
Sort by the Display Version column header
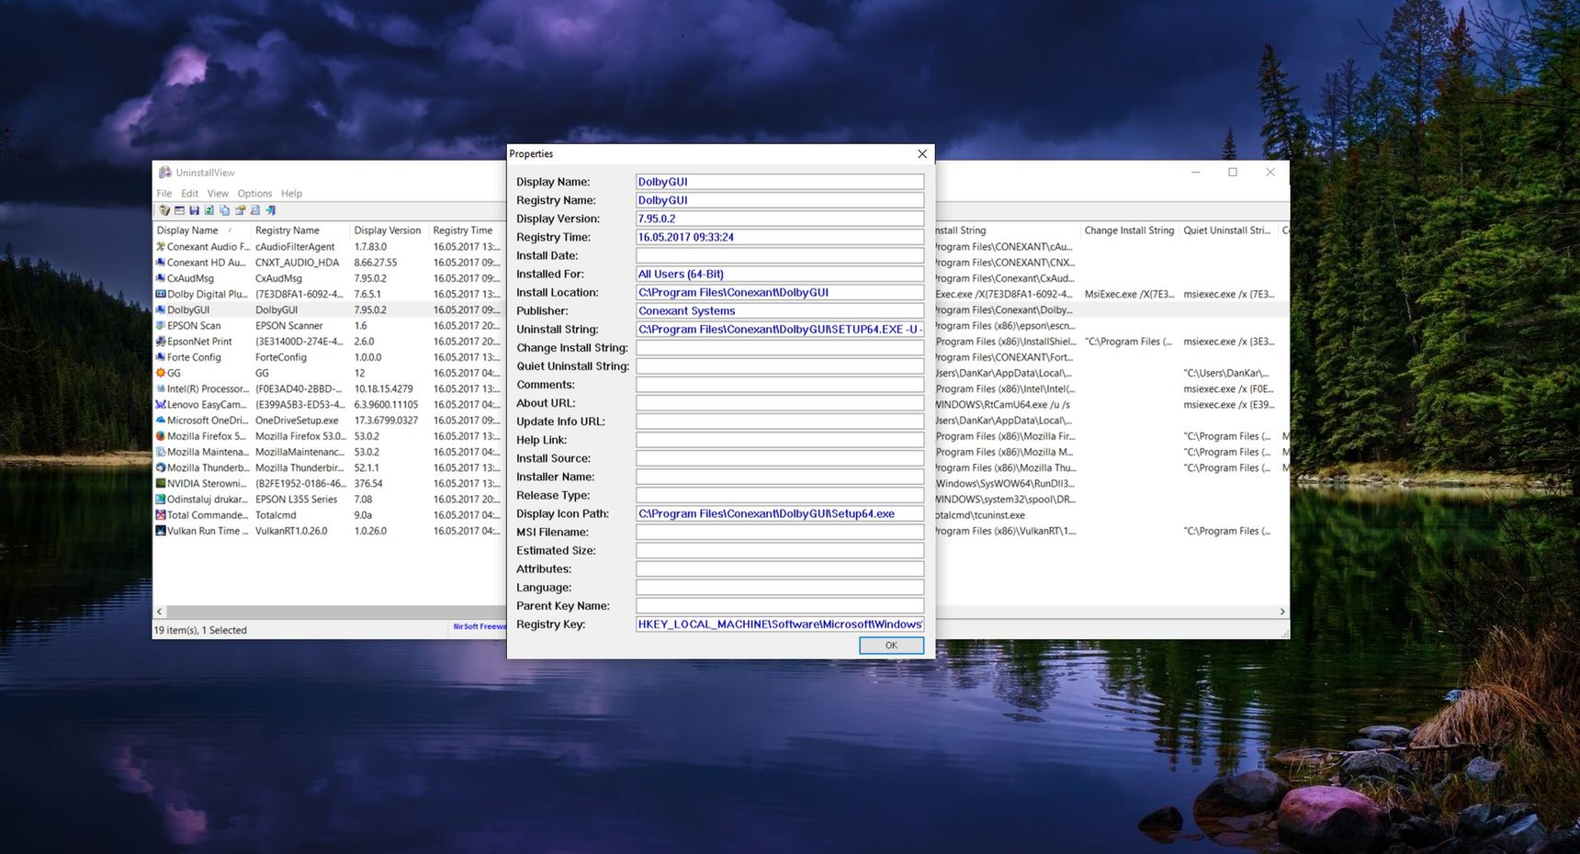tap(389, 230)
